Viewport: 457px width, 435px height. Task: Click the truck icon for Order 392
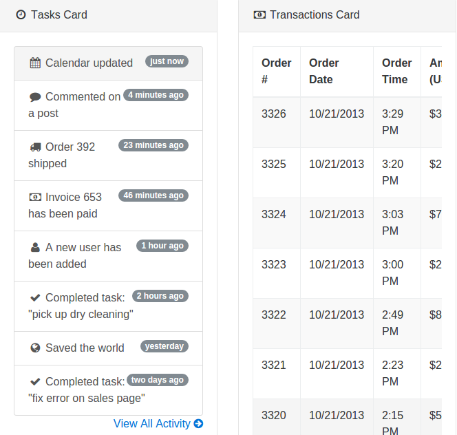point(36,147)
